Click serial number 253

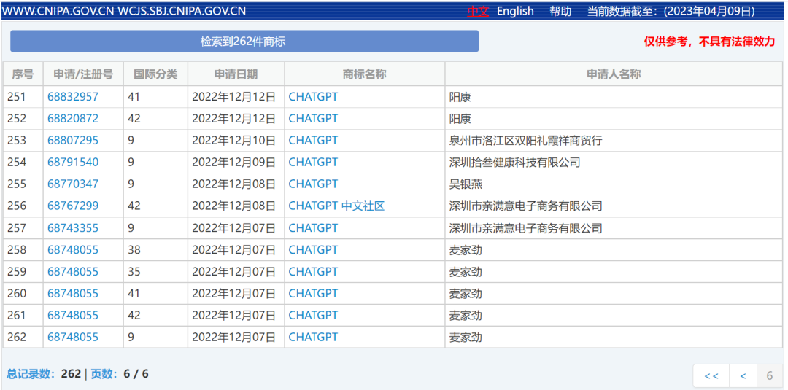tap(17, 141)
